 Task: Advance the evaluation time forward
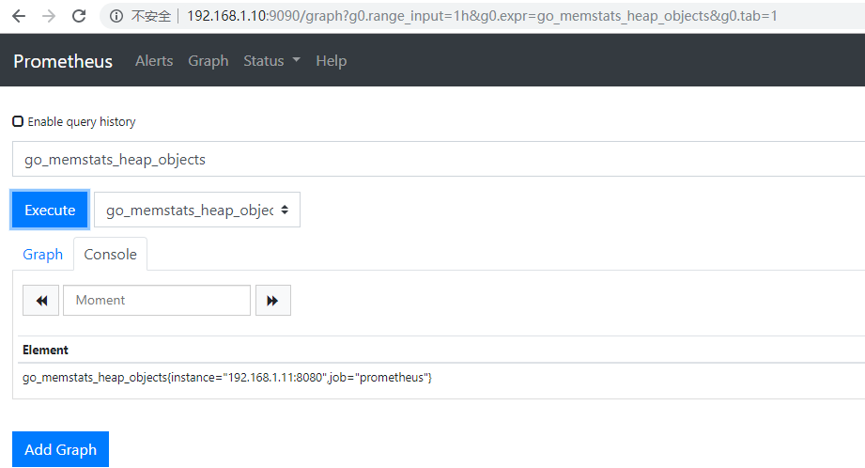272,300
